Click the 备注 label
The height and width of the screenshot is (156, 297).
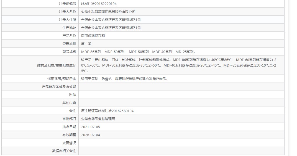coord(72,111)
